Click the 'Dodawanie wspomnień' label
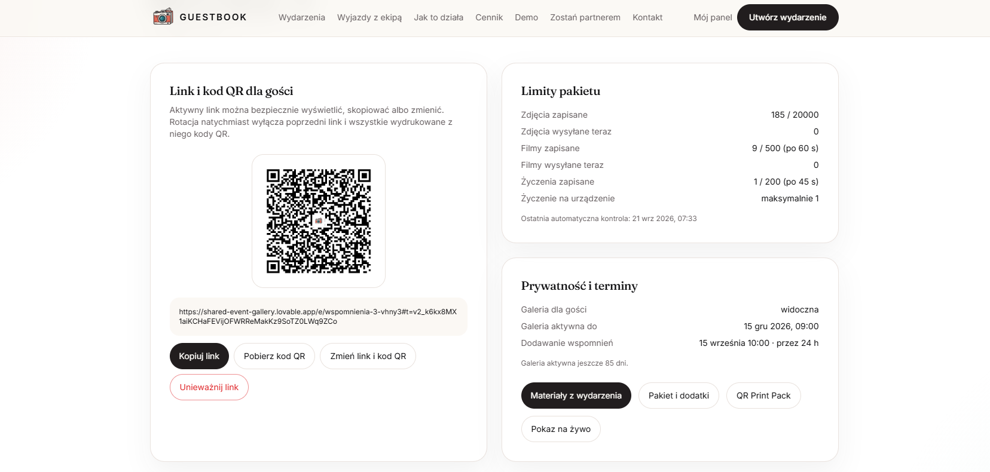 click(x=567, y=343)
